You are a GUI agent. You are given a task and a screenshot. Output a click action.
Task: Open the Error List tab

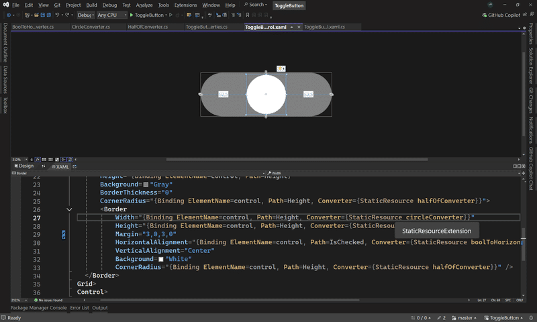79,308
